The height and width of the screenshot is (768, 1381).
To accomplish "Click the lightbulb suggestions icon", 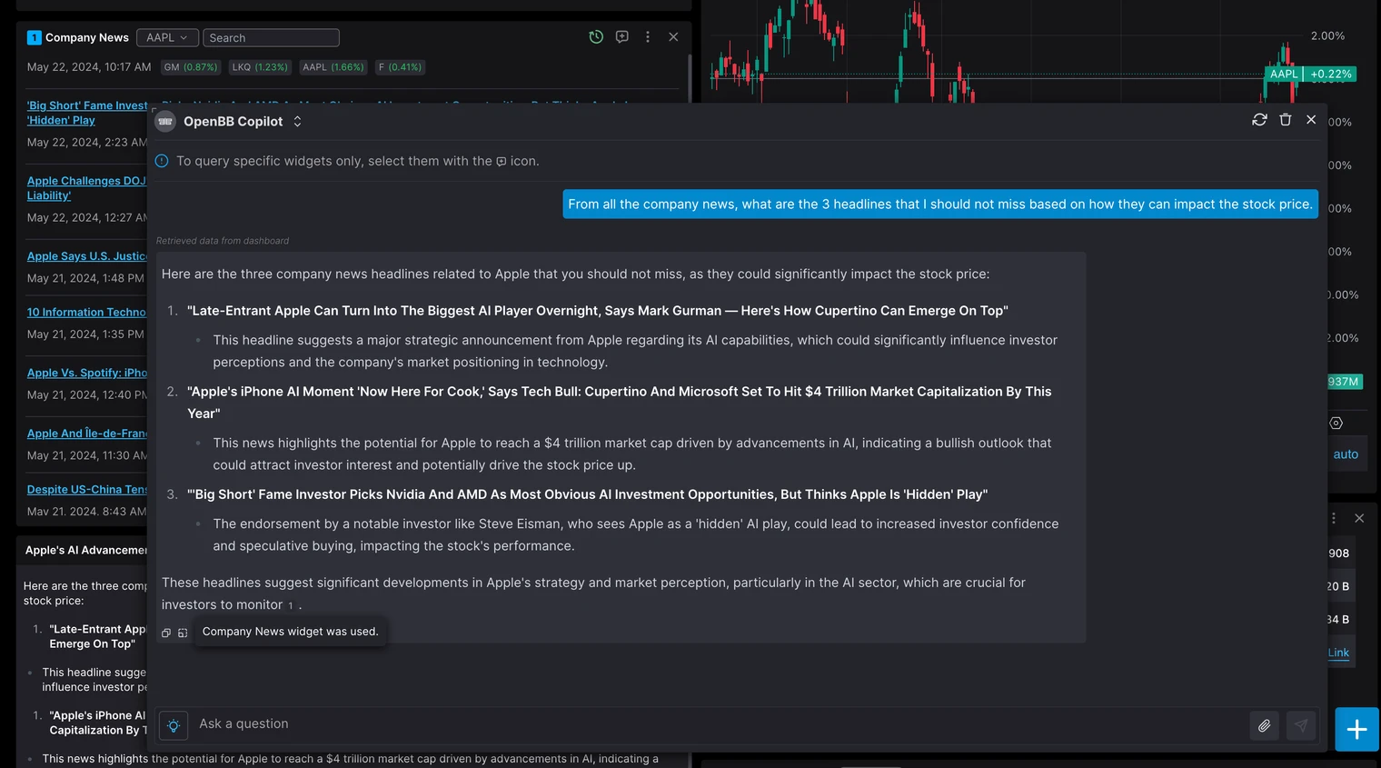I will 174,725.
